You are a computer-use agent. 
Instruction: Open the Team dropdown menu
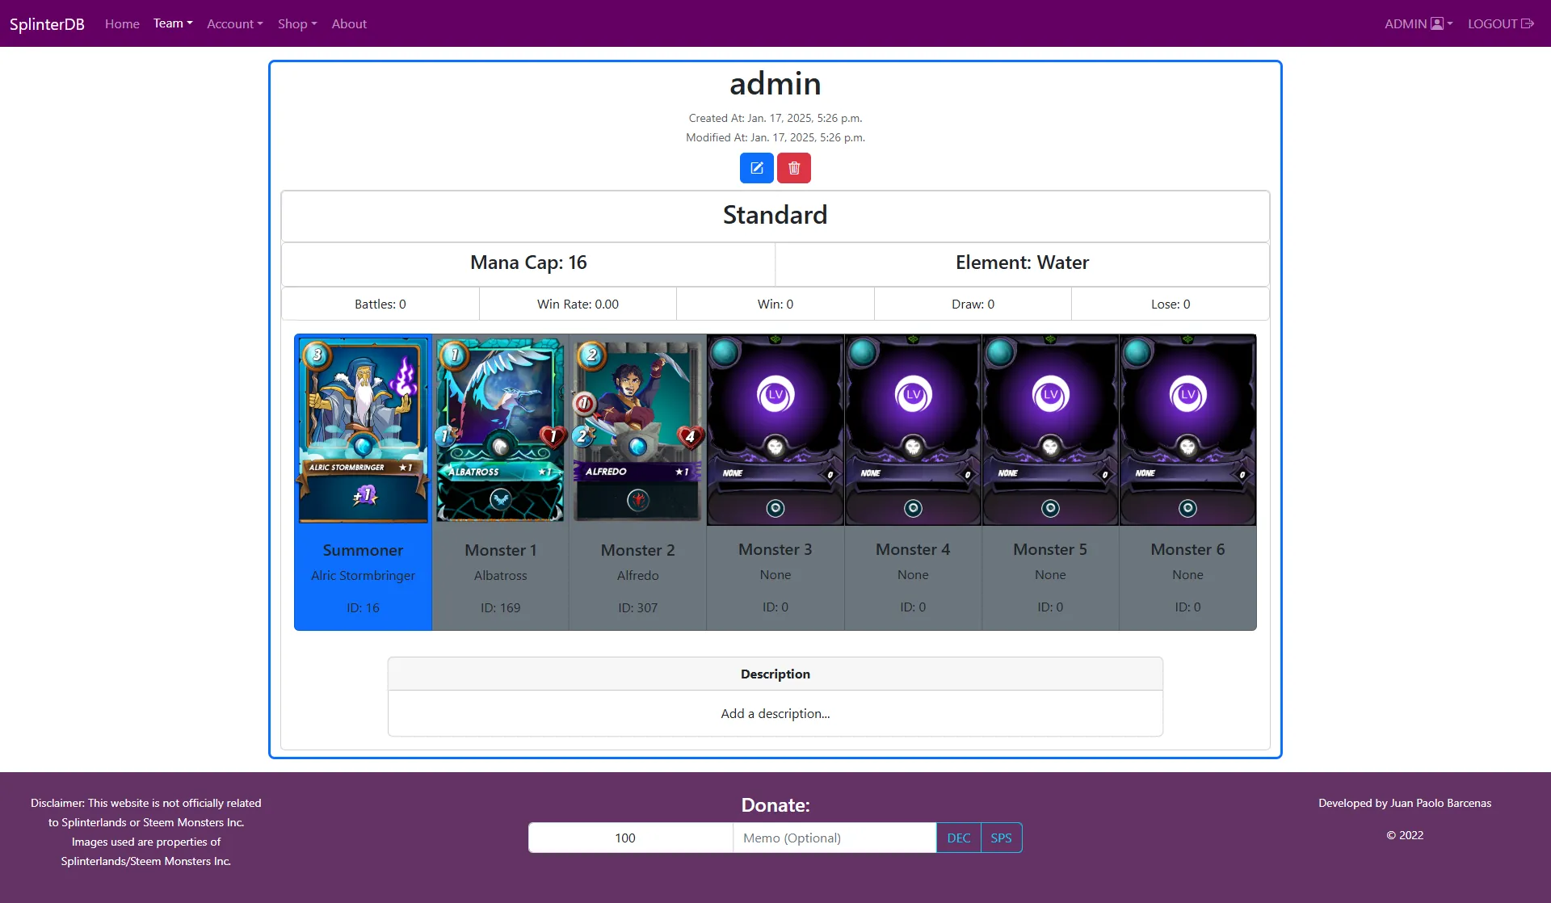pyautogui.click(x=173, y=23)
